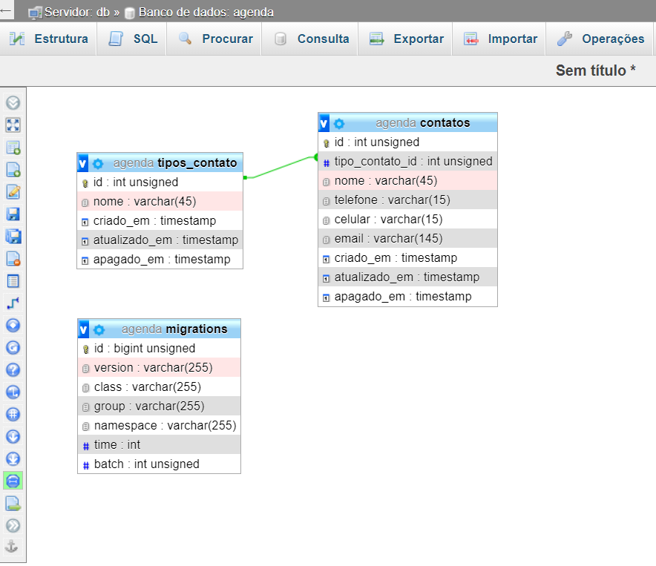This screenshot has width=656, height=566.
Task: Open the Exportar tab
Action: [405, 39]
